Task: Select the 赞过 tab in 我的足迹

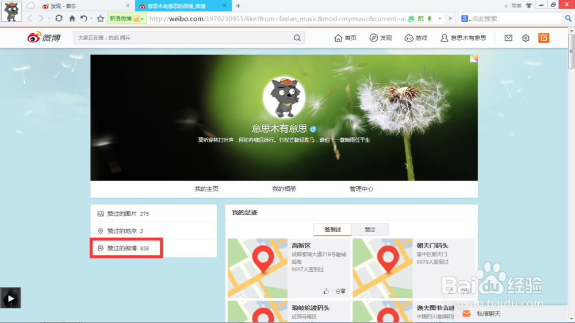Action: [370, 229]
